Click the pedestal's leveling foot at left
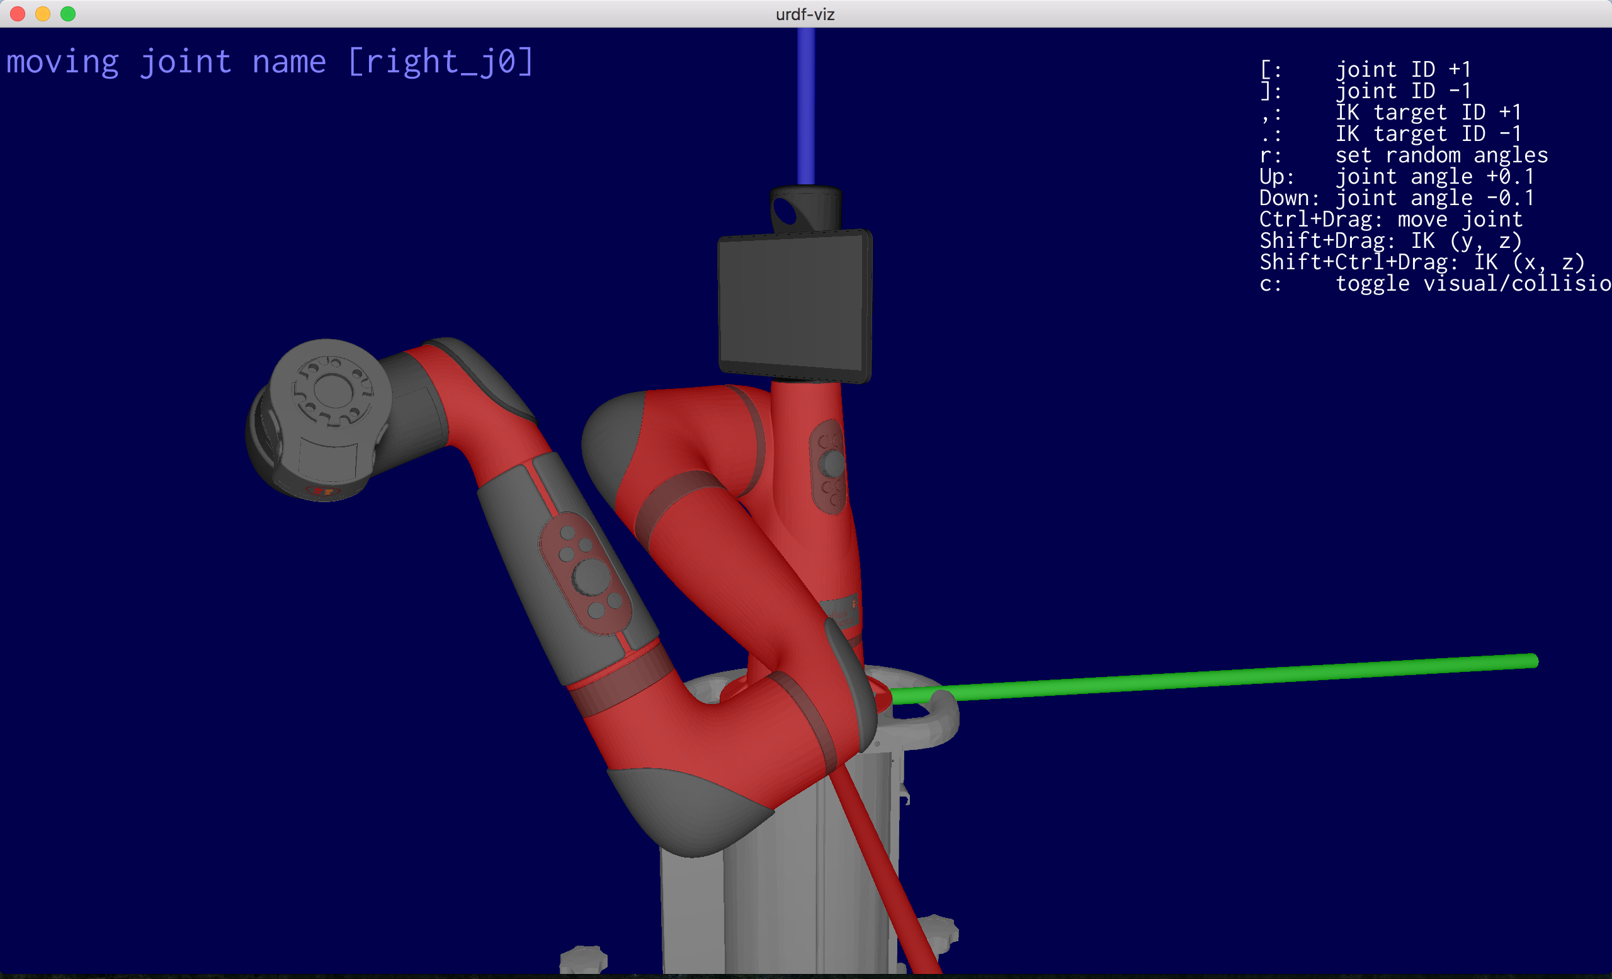The height and width of the screenshot is (979, 1612). (584, 959)
